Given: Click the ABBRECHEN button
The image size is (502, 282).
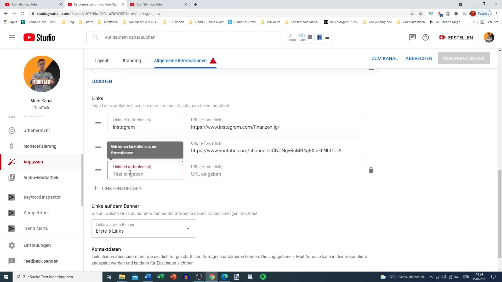Looking at the screenshot, I should [419, 58].
